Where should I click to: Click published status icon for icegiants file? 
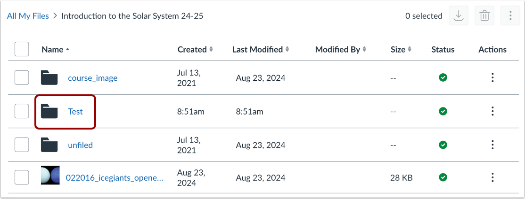point(443,177)
